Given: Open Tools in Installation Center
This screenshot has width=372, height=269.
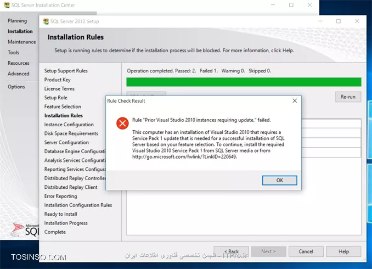Looking at the screenshot, I should click(13, 53).
